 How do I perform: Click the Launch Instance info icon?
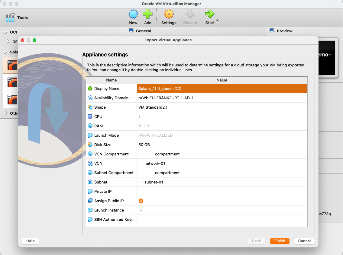tap(90, 210)
